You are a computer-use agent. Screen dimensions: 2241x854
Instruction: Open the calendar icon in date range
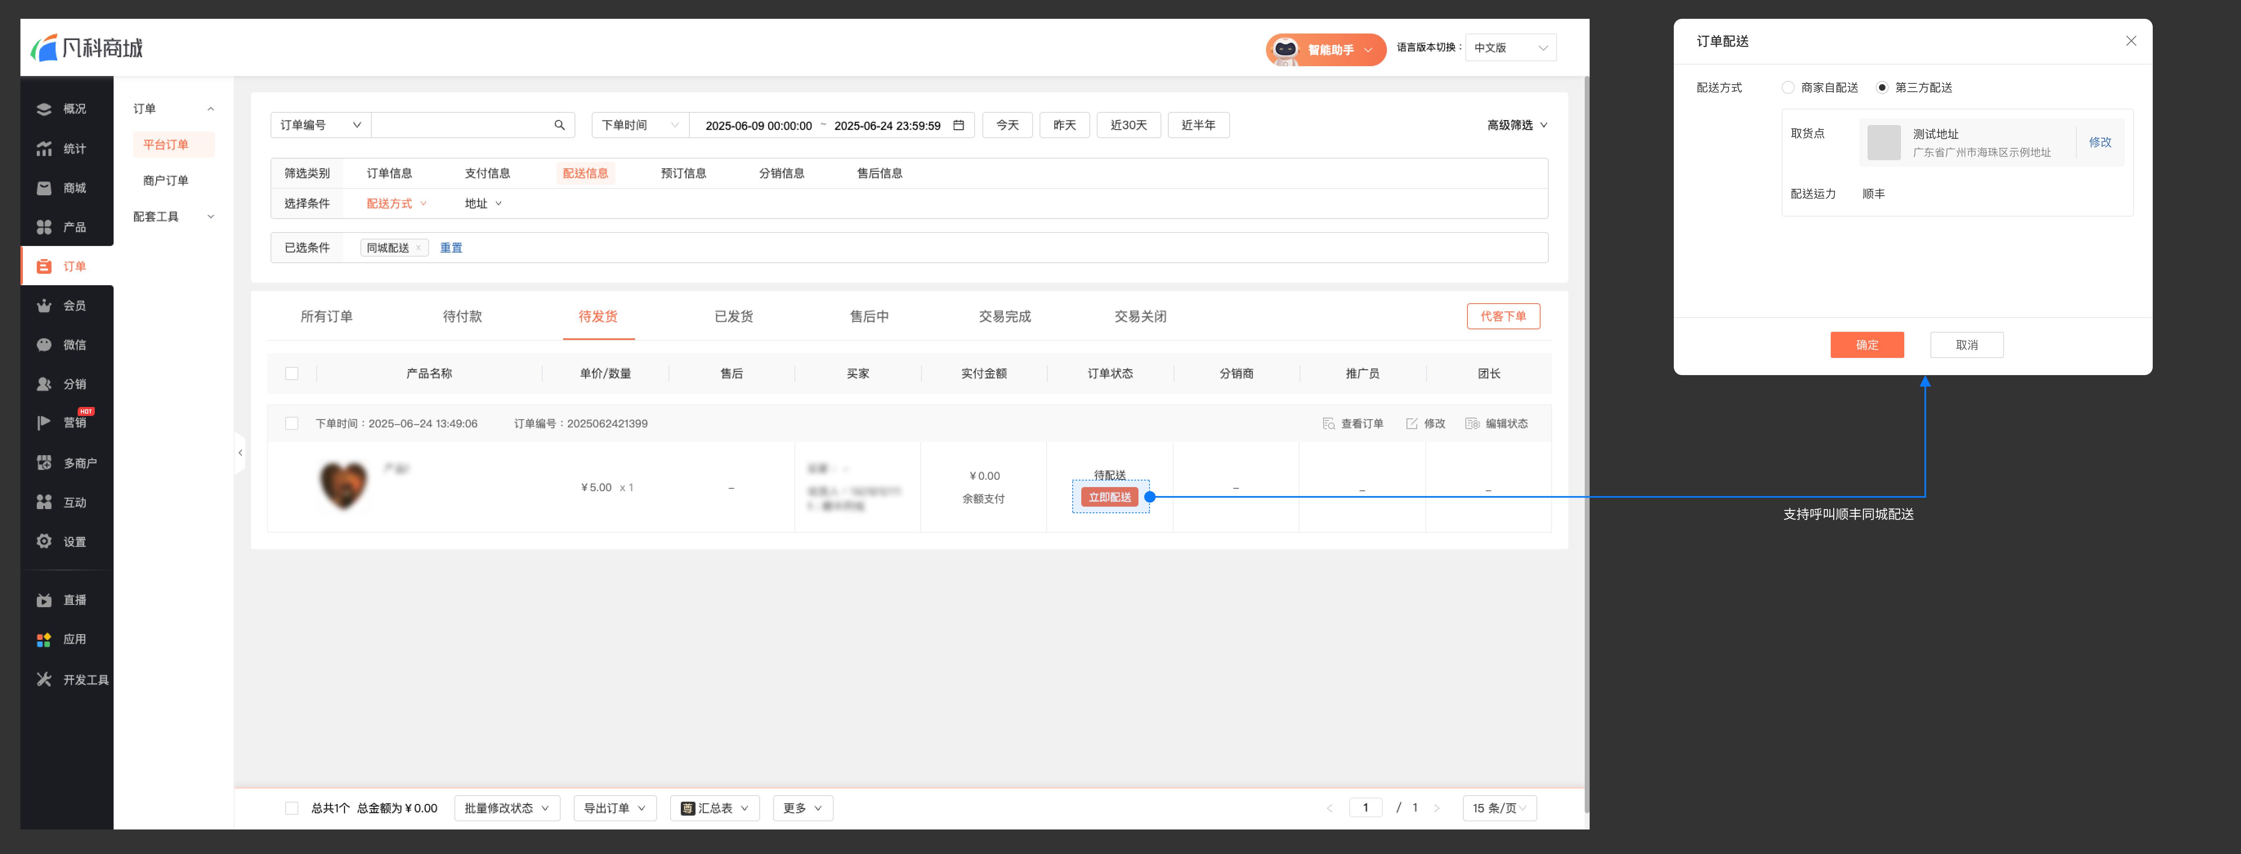[958, 125]
